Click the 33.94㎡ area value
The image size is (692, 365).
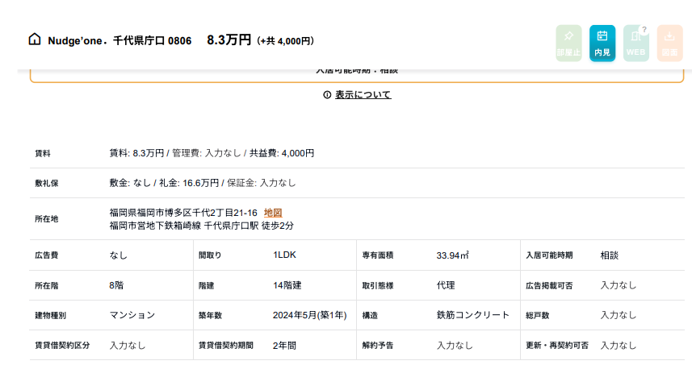coord(453,255)
